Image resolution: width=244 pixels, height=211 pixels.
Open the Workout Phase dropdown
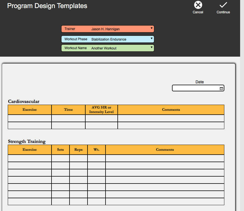[108, 39]
